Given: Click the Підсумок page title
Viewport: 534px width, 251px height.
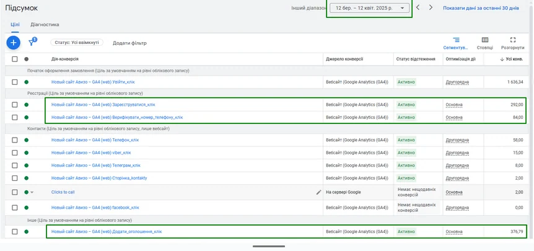Looking at the screenshot, I should (22, 8).
